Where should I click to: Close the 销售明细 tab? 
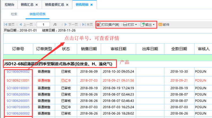coord(92,5)
